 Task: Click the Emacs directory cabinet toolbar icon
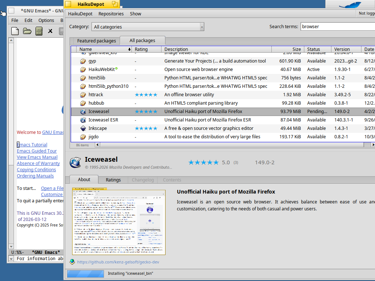coord(39,31)
